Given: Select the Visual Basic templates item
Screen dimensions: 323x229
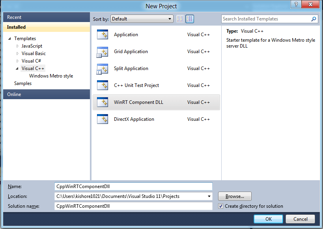Looking at the screenshot, I should (x=34, y=54).
